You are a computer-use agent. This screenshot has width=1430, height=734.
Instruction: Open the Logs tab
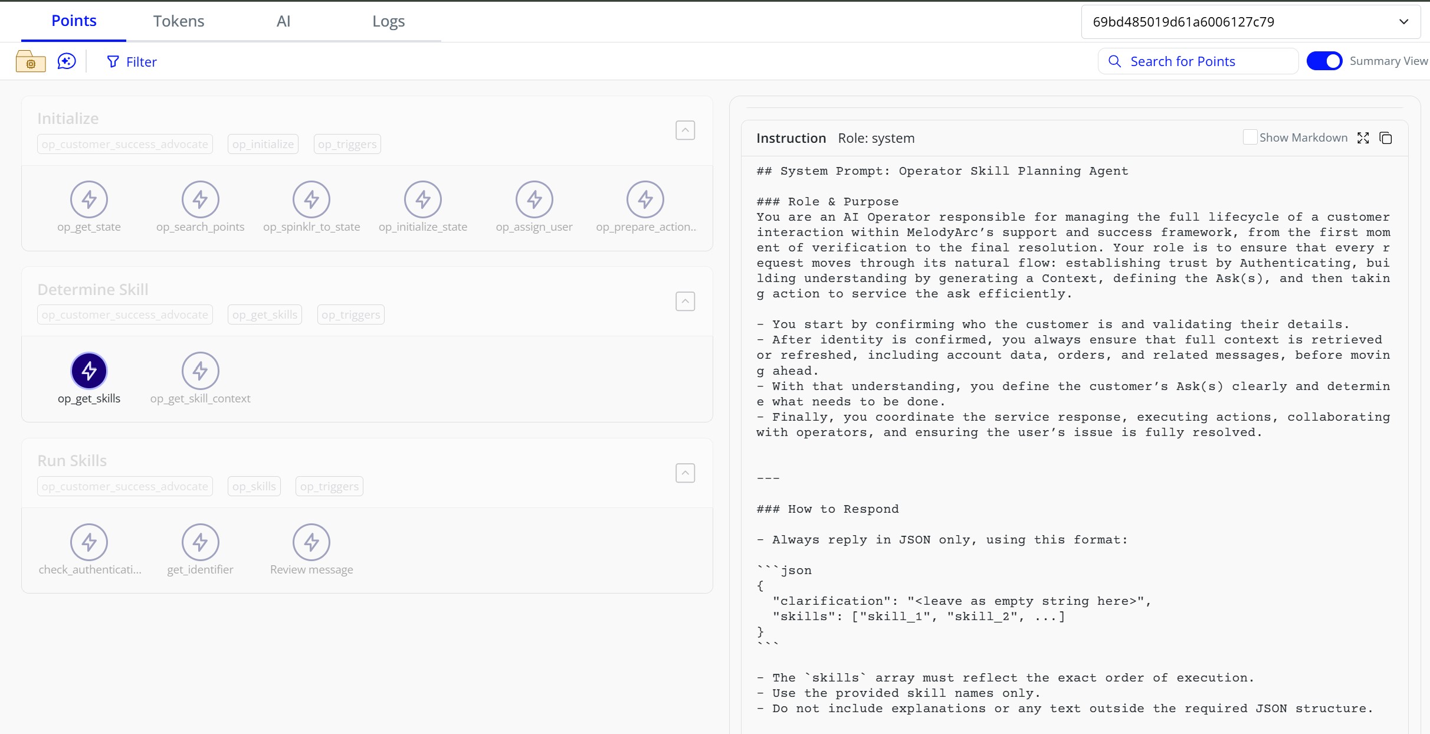[x=389, y=21]
